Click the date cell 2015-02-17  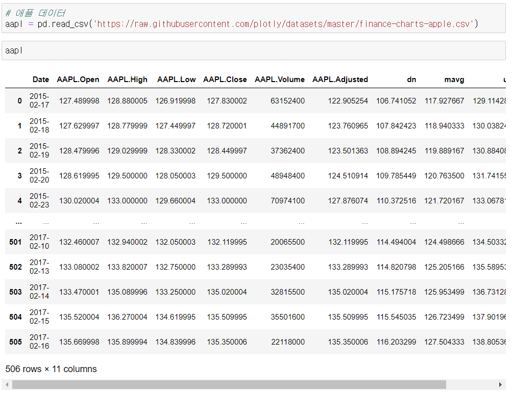39,100
